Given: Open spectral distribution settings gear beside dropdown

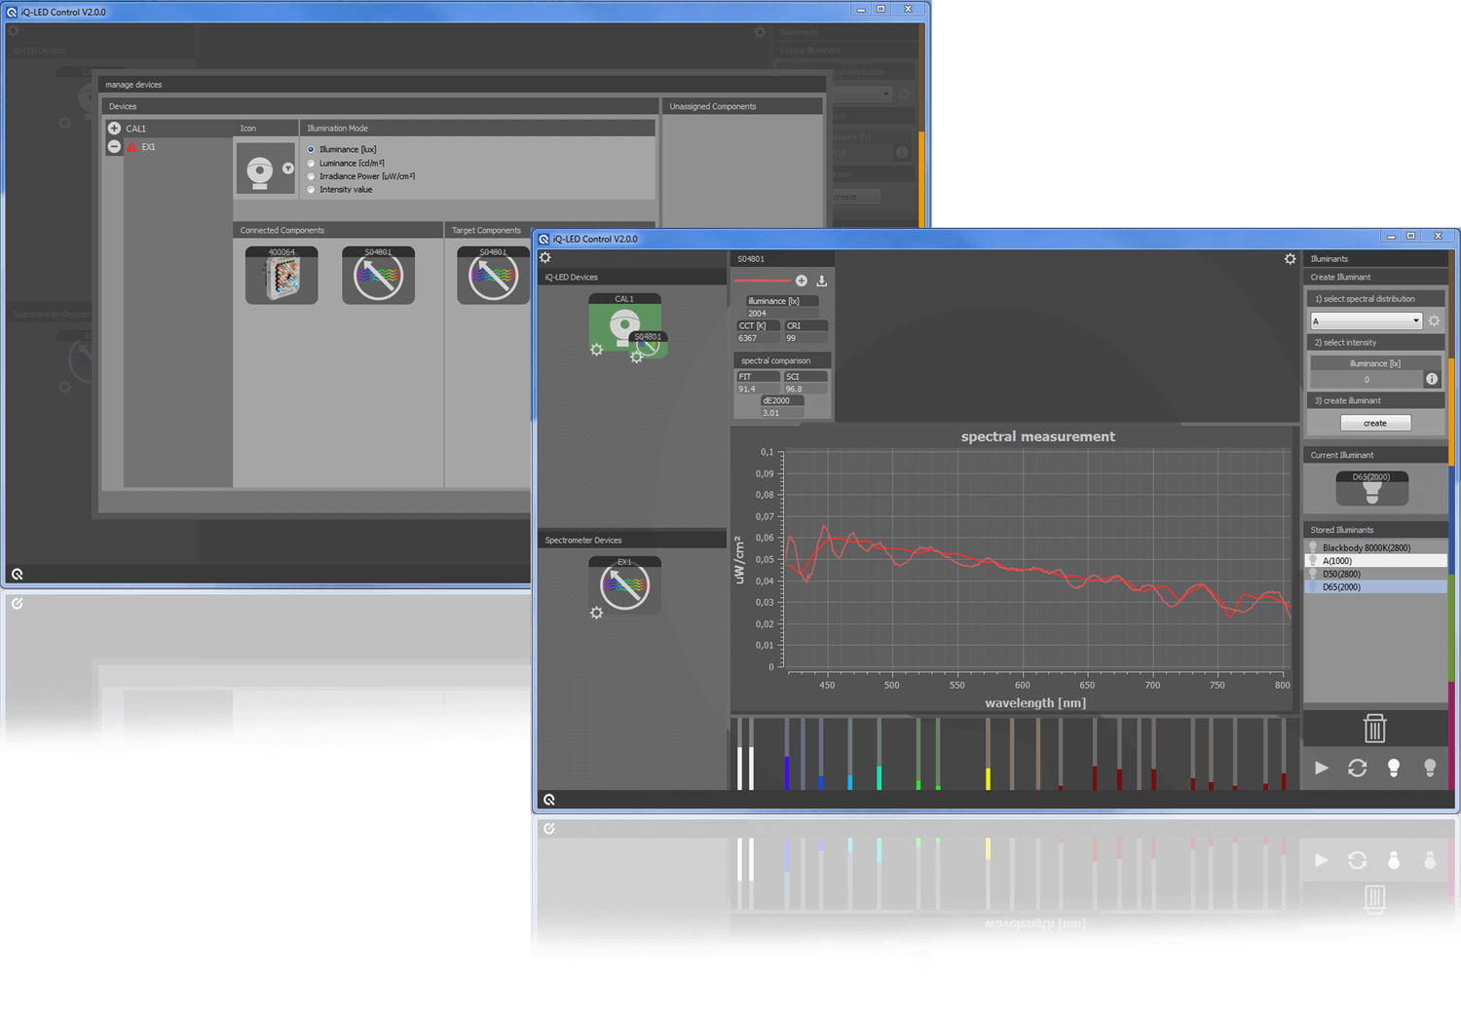Looking at the screenshot, I should coord(1434,320).
